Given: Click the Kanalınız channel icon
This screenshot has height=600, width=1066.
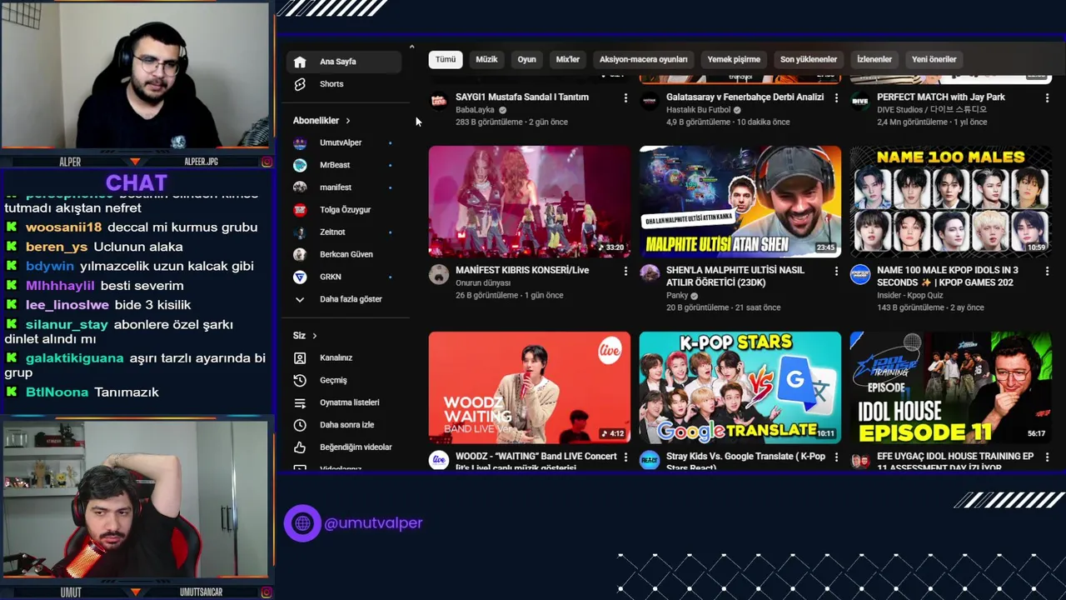Looking at the screenshot, I should click(300, 357).
